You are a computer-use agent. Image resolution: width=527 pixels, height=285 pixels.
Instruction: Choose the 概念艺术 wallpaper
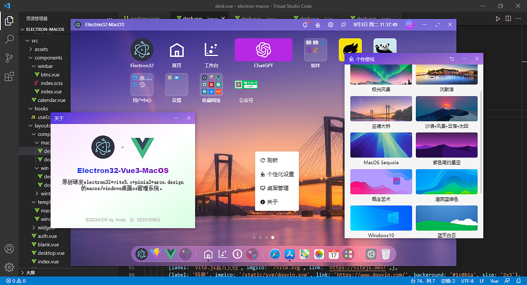pos(381,182)
